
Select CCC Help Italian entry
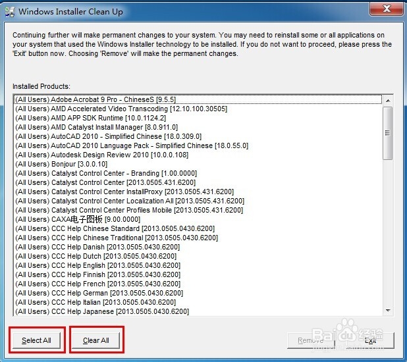point(198,302)
